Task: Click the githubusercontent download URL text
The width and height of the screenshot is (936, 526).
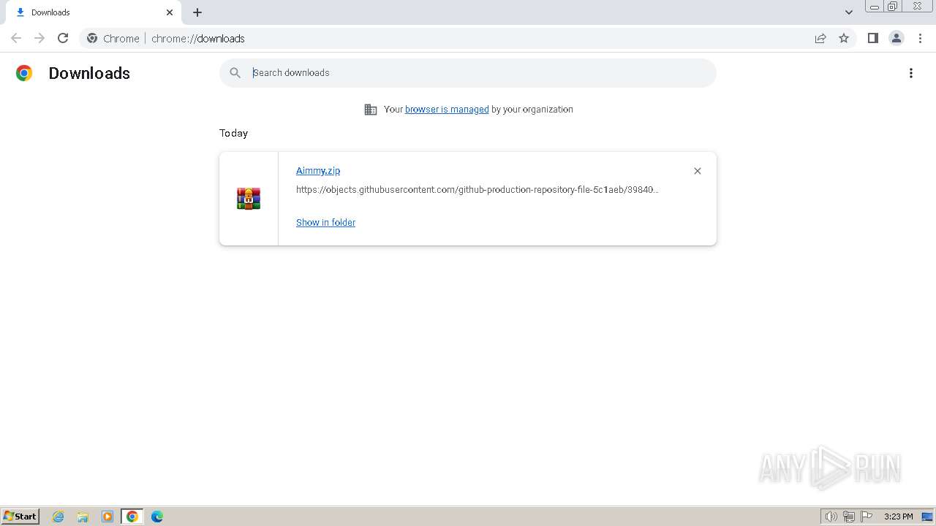Action: (478, 190)
